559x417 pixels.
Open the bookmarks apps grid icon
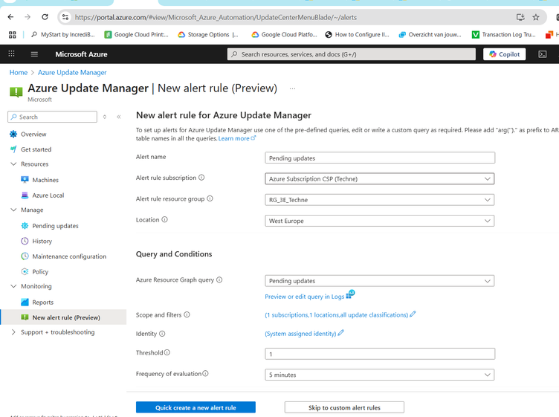13,35
